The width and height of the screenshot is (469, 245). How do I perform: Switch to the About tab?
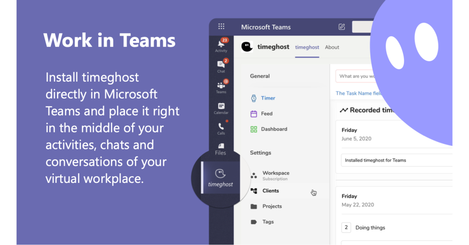[x=332, y=47]
